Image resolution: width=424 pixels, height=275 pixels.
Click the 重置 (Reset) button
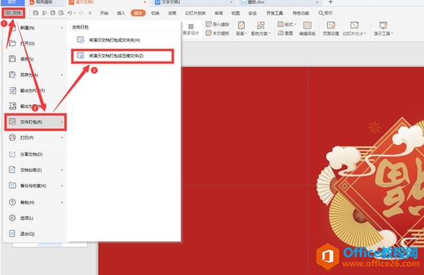[286, 33]
